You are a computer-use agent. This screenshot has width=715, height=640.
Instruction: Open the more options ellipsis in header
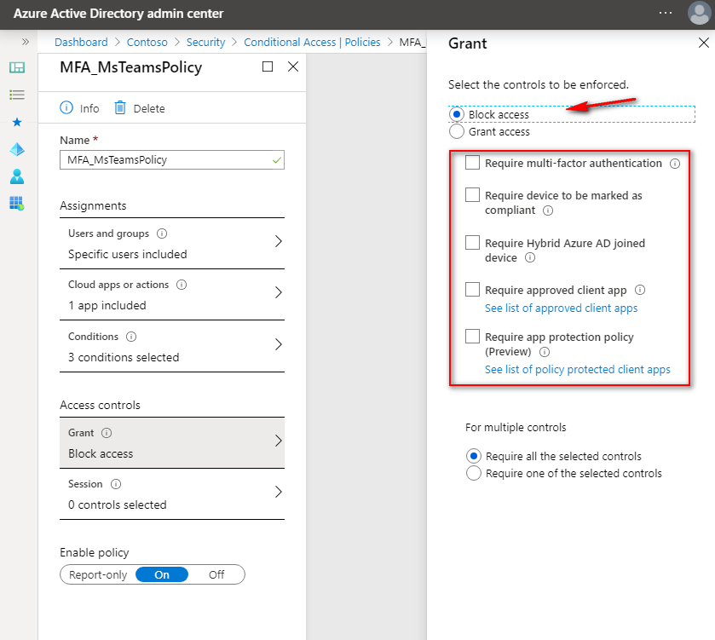[x=666, y=13]
